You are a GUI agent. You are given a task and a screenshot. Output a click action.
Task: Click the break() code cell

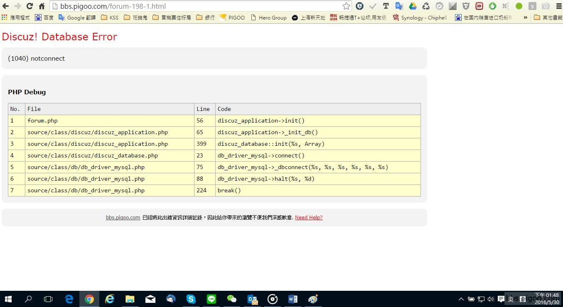pyautogui.click(x=318, y=190)
